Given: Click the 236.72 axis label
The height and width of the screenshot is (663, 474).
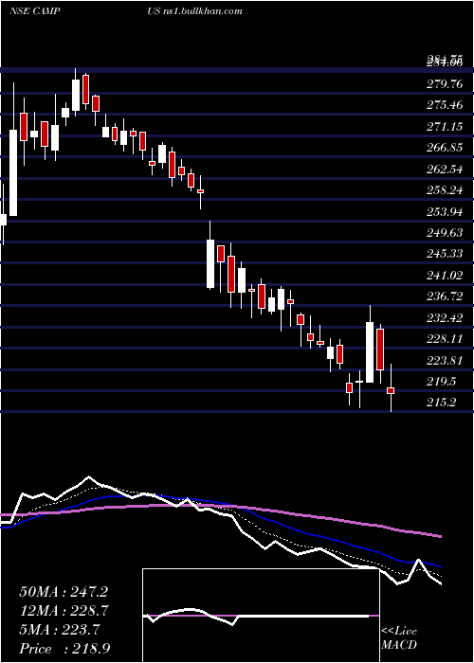Looking at the screenshot, I should pyautogui.click(x=445, y=296).
